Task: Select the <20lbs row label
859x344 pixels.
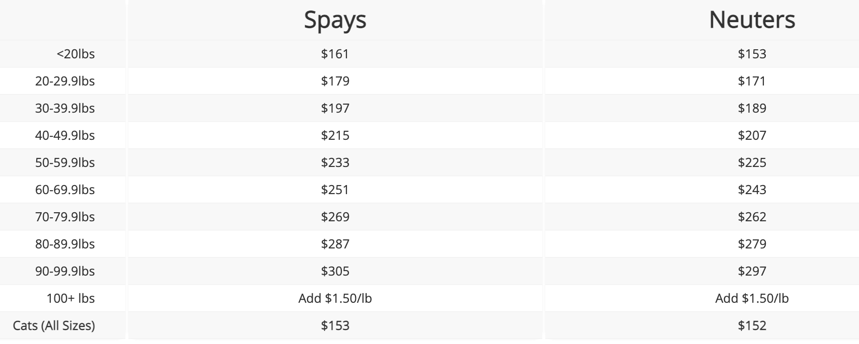Action: tap(76, 54)
